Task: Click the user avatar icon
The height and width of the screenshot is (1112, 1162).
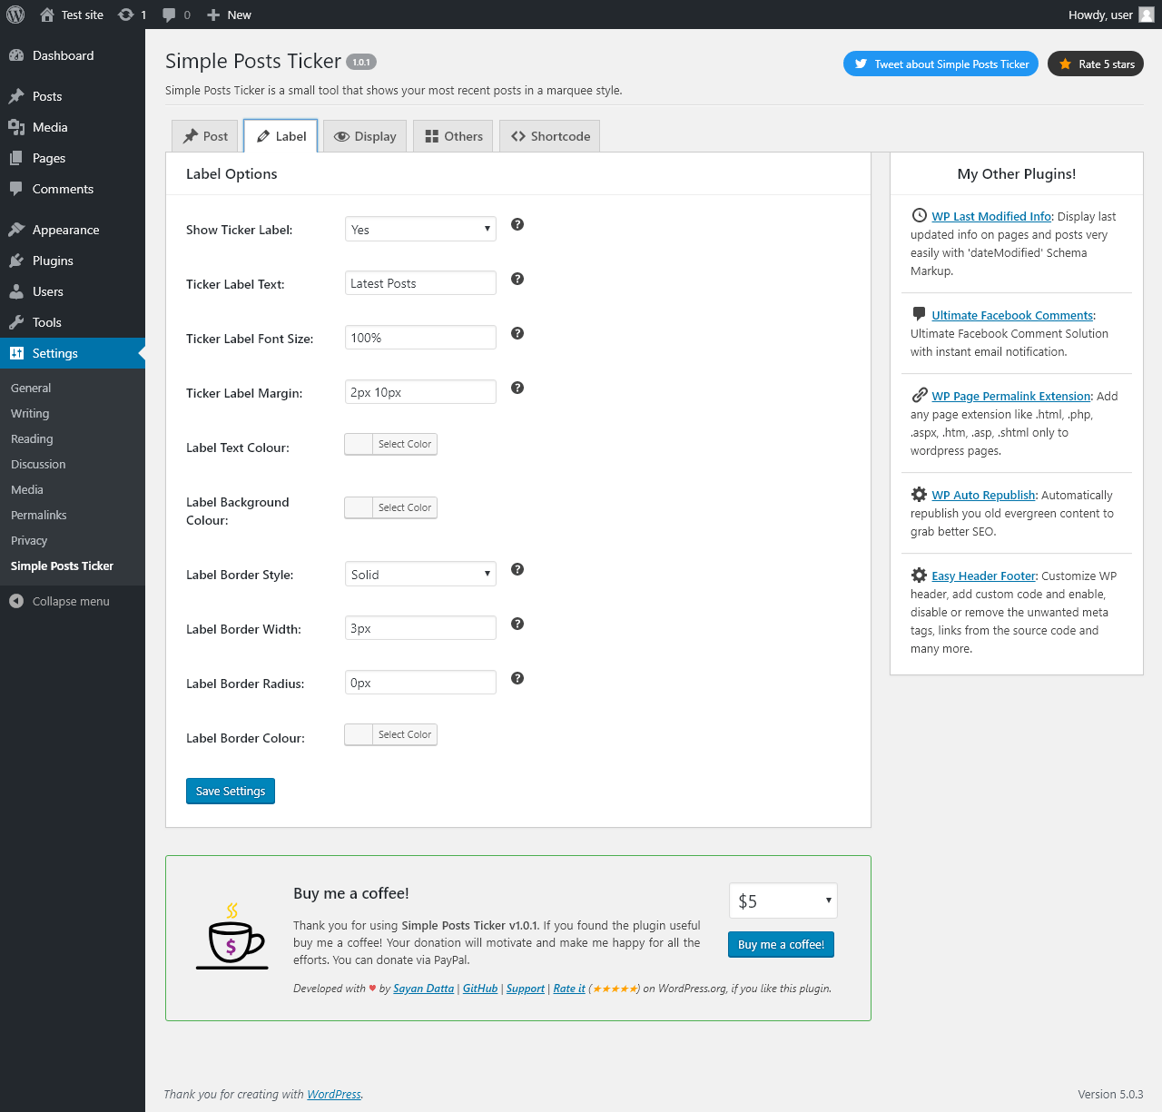Action: pyautogui.click(x=1147, y=15)
